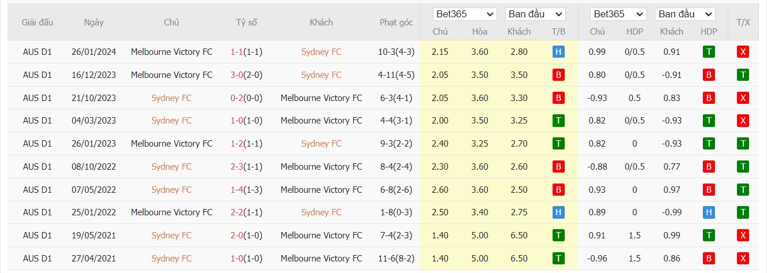This screenshot has width=767, height=273.
Task: Click the green T HDP badge for the 26/01/2024 match
Action: pyautogui.click(x=709, y=52)
